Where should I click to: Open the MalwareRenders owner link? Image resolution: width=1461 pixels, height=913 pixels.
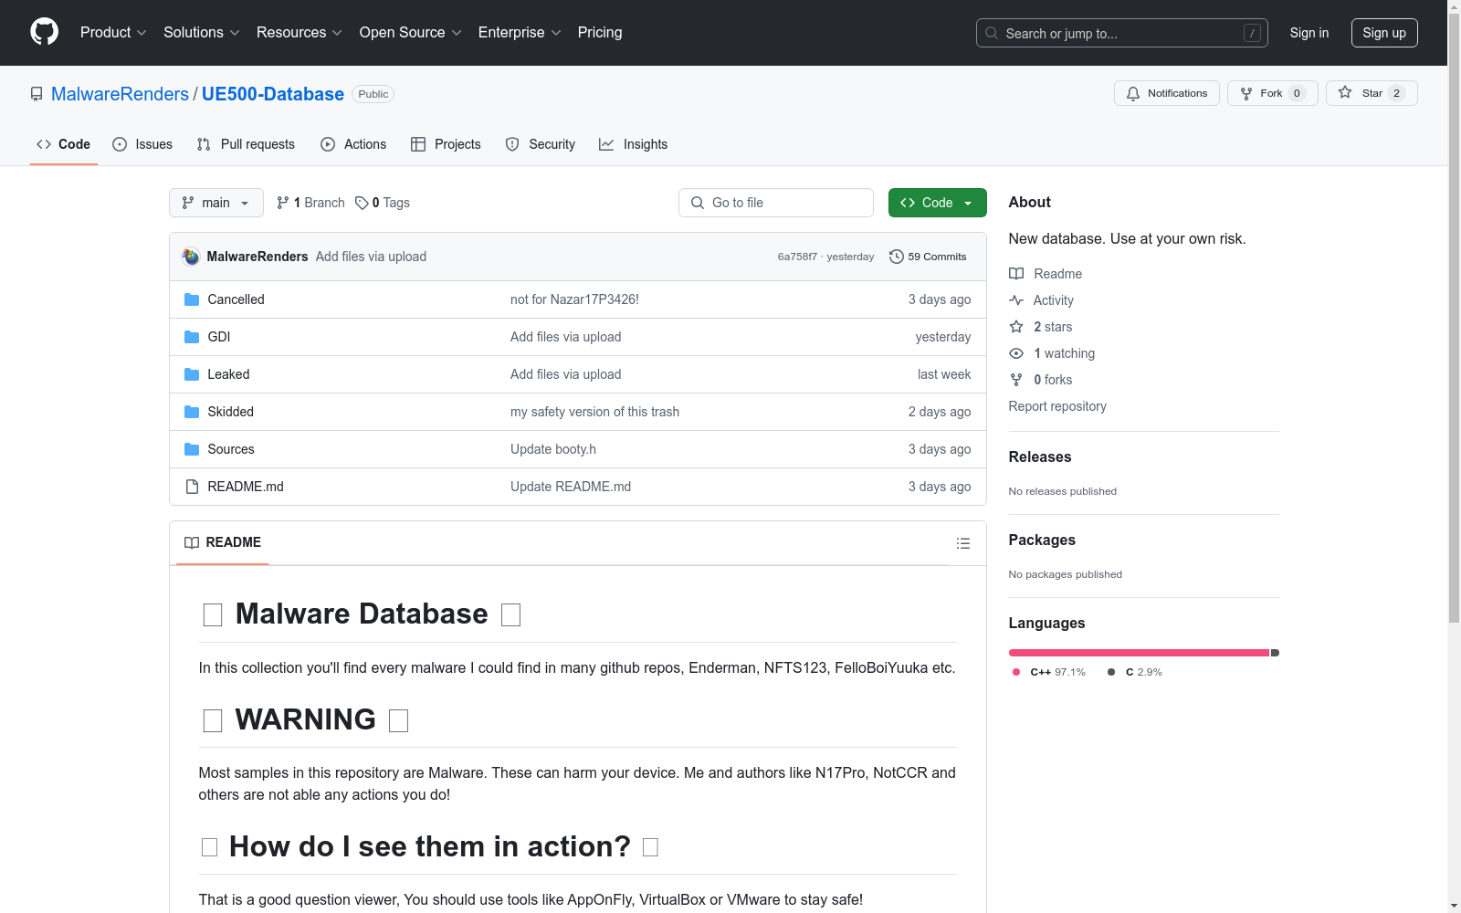120,94
